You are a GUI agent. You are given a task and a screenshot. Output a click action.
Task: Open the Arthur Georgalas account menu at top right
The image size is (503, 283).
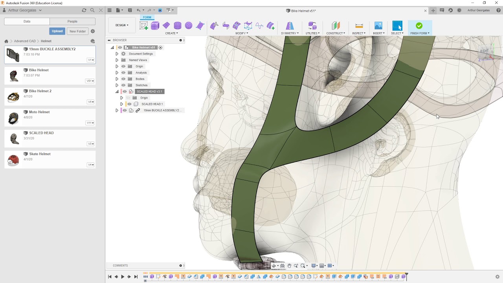[478, 11]
